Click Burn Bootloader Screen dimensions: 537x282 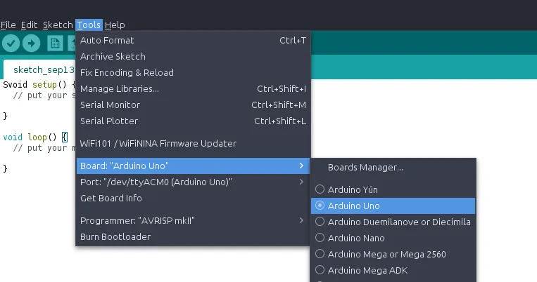click(115, 237)
